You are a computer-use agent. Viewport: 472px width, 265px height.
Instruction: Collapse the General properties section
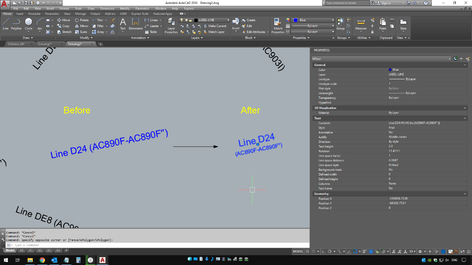tap(465, 65)
